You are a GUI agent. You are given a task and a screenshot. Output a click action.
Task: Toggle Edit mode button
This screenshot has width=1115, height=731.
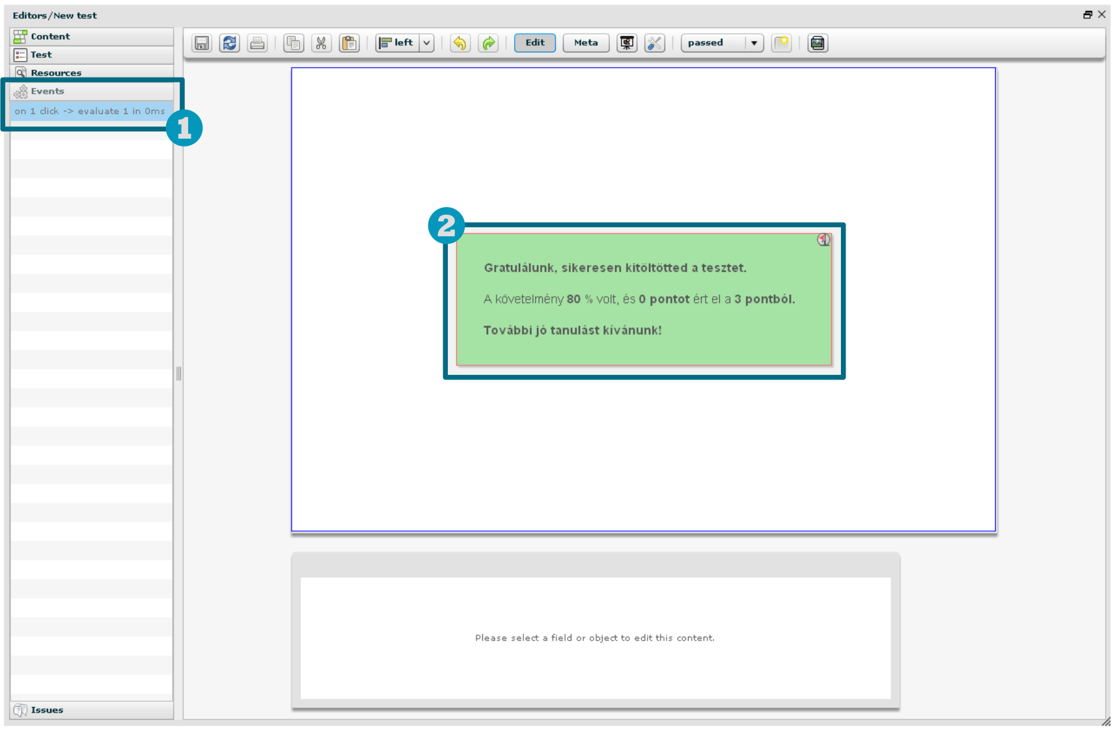534,43
